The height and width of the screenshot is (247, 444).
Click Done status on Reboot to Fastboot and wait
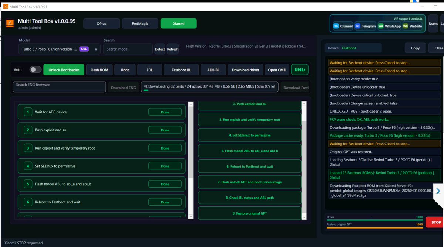pyautogui.click(x=165, y=202)
